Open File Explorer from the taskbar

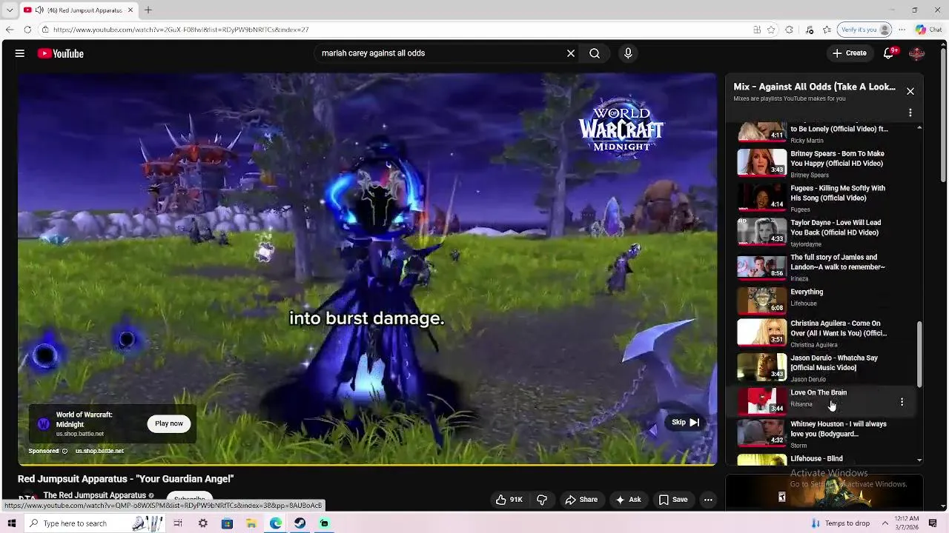[x=251, y=523]
